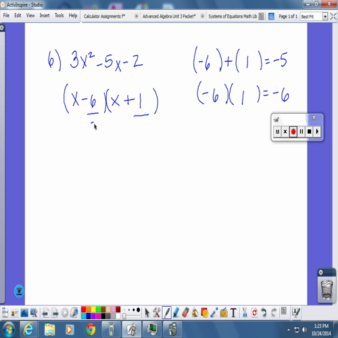Click the blue toolbox rollup arrow button
Screen dimensions: 338x338
pos(19,291)
